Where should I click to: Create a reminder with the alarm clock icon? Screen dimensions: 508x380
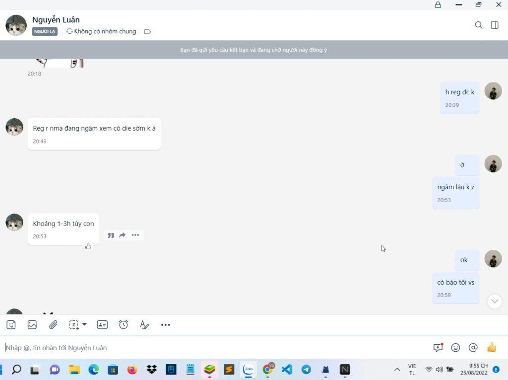coord(124,325)
